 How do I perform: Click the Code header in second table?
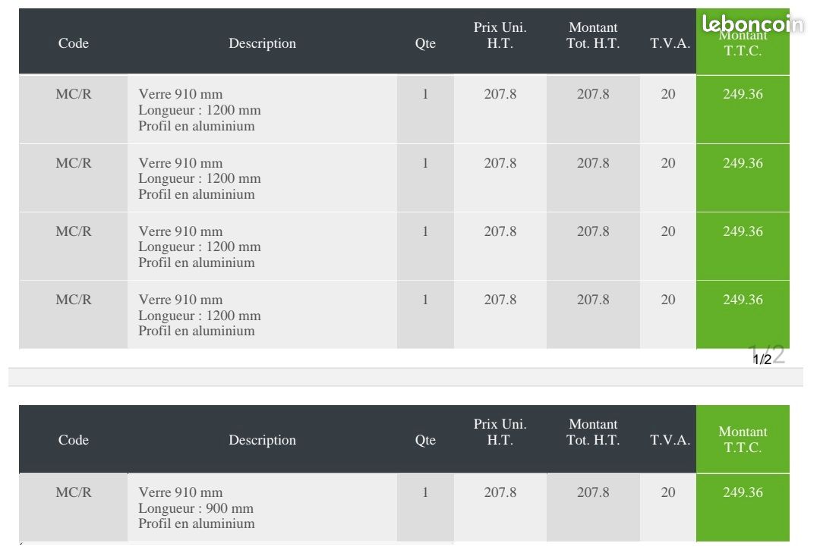click(x=73, y=440)
